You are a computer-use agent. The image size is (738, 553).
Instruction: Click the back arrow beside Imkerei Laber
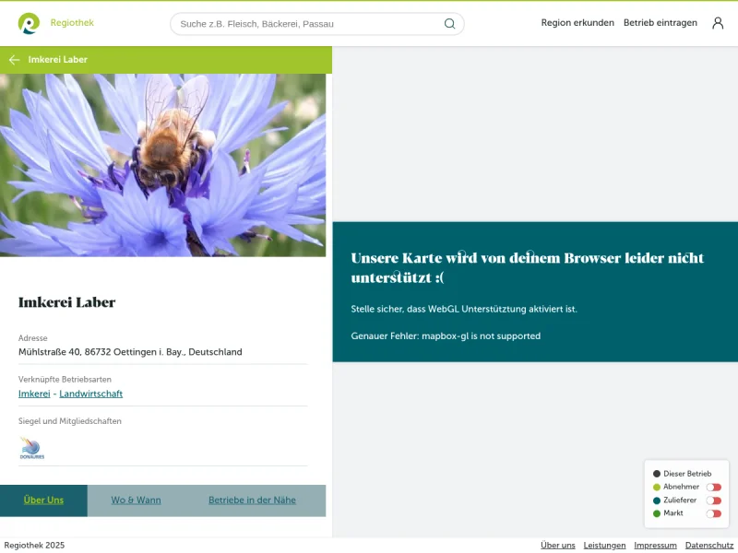point(14,60)
